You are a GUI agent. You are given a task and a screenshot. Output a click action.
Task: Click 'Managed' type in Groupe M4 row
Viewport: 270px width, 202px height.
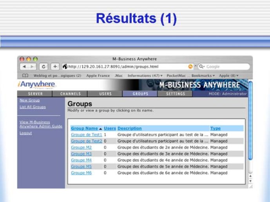219,160
